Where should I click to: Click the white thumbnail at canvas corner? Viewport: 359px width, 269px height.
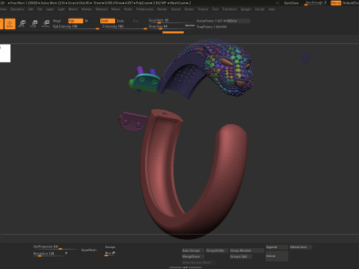point(5,53)
